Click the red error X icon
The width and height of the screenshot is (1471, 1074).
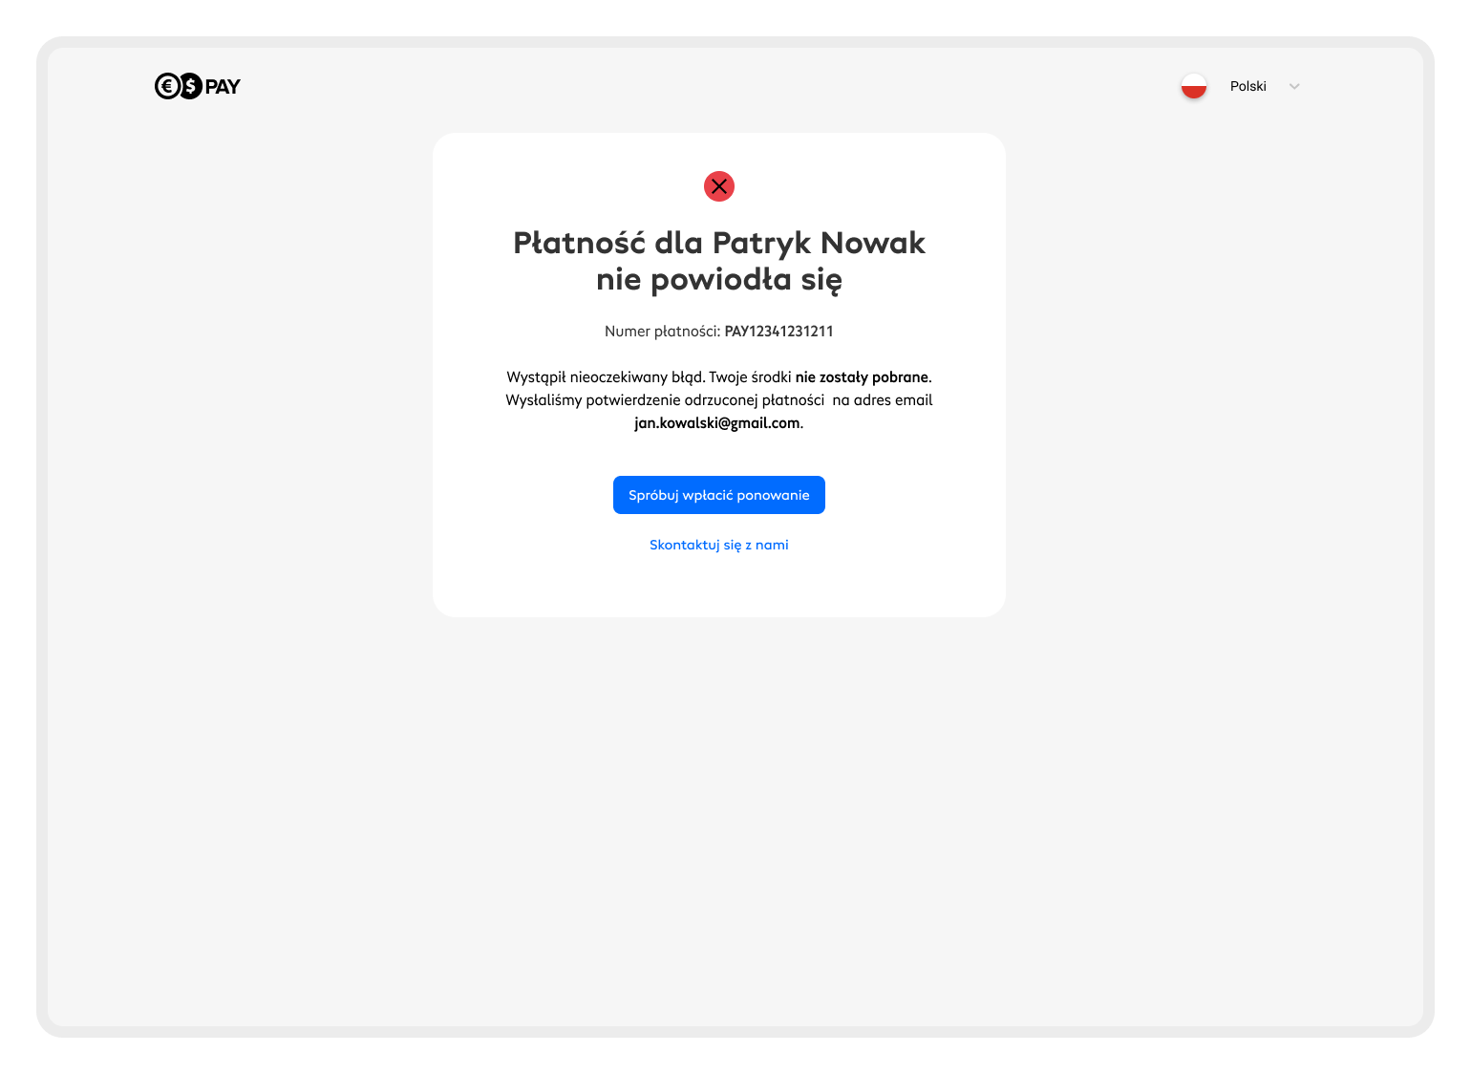click(719, 186)
